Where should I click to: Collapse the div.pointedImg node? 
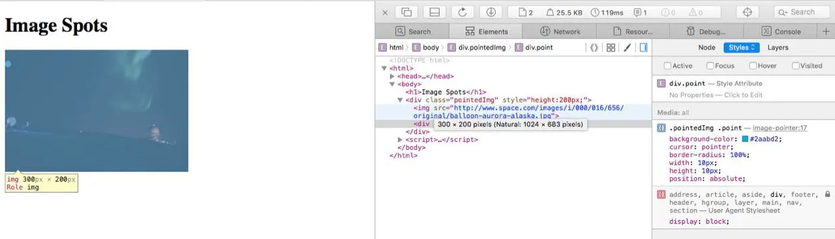pos(401,100)
